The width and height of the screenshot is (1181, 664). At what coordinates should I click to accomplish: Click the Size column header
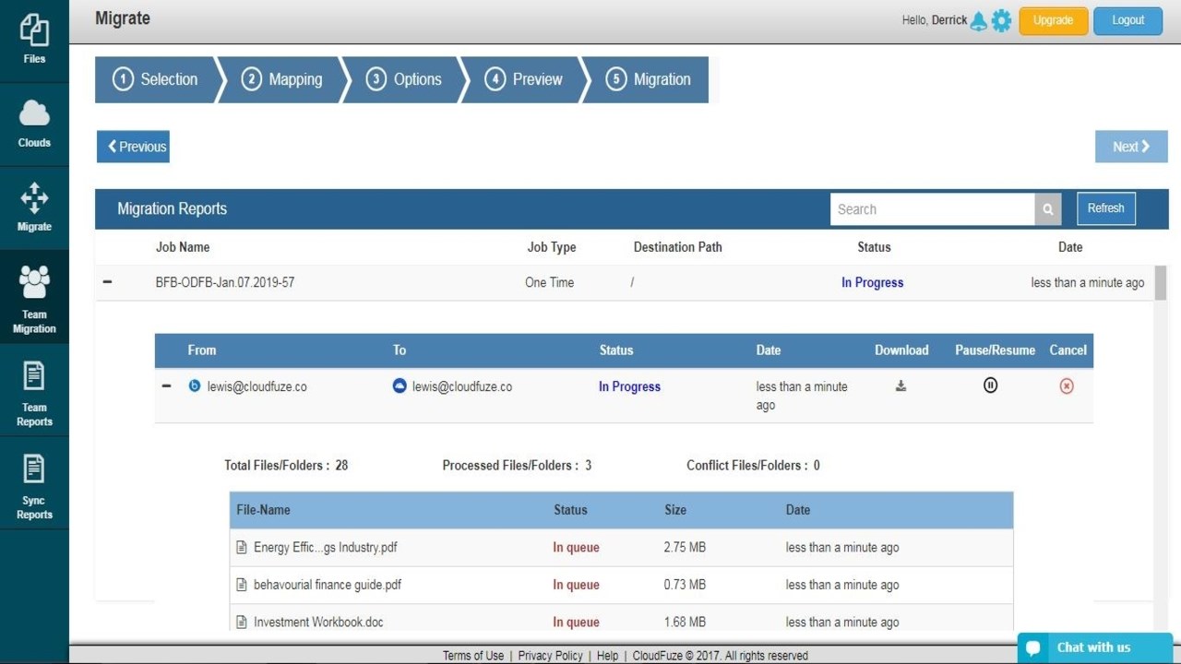pos(675,509)
